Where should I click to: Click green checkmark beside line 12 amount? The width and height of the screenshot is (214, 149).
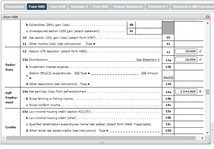click(x=200, y=51)
